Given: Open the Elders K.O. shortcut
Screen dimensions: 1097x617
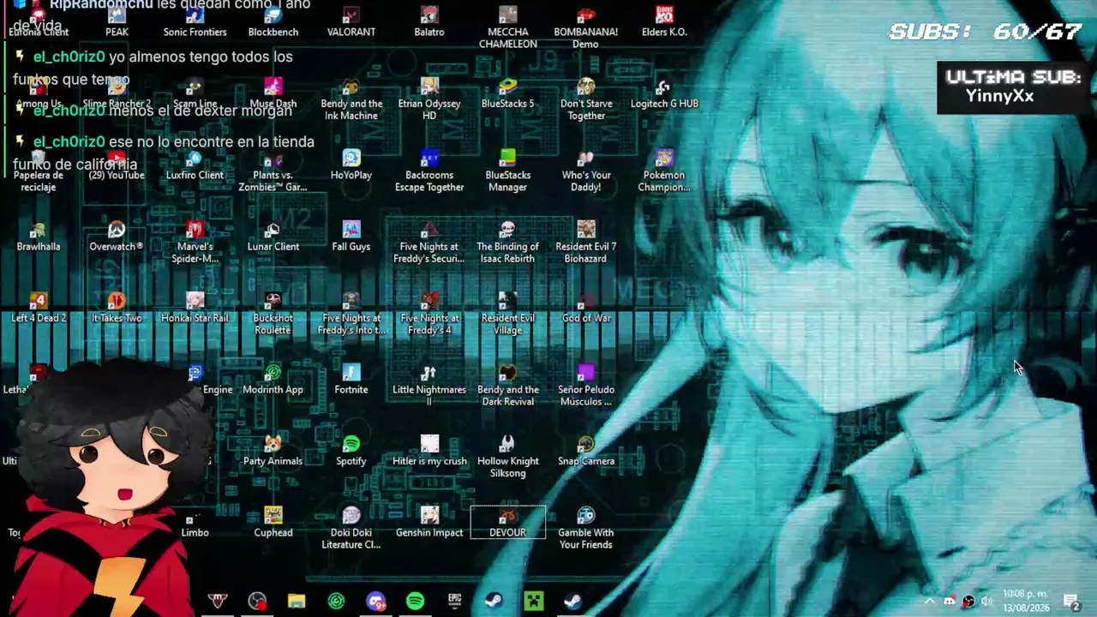Looking at the screenshot, I should (664, 22).
